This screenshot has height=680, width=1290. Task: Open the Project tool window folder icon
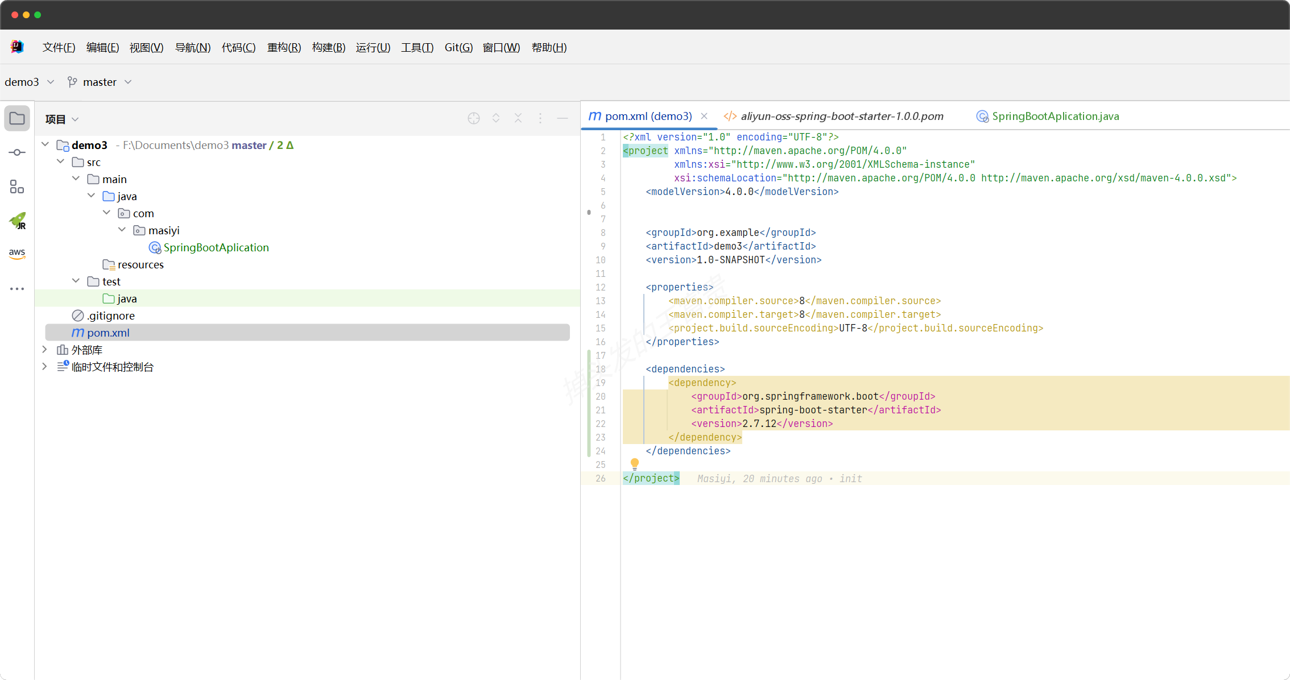tap(17, 118)
